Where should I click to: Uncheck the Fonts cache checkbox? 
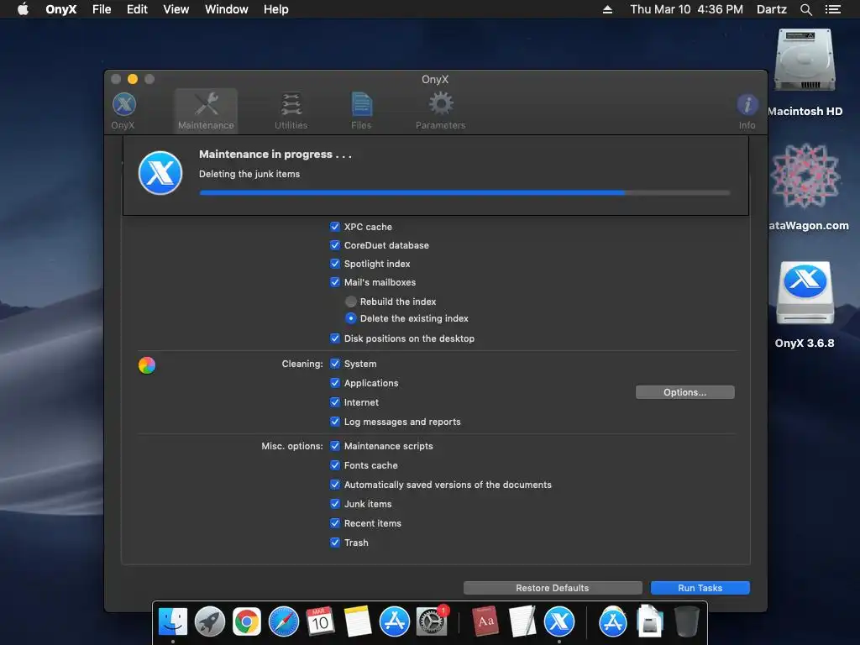click(x=335, y=465)
